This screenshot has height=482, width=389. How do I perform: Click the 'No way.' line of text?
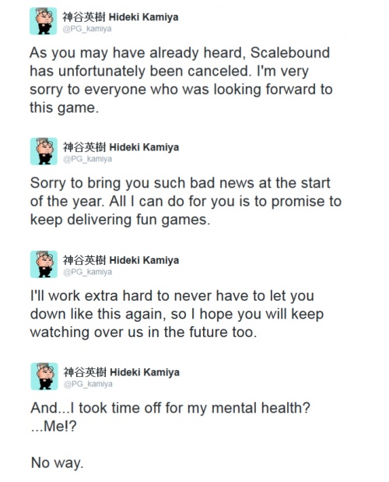(x=58, y=463)
